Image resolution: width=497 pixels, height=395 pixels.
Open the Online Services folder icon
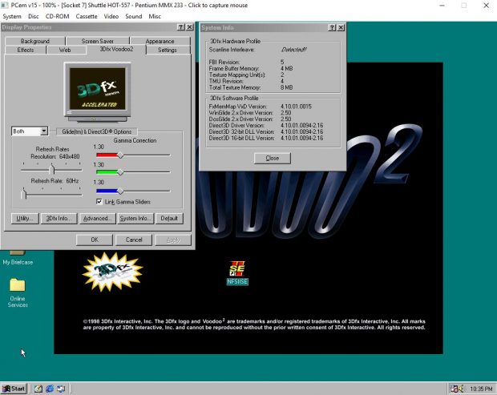(x=18, y=292)
